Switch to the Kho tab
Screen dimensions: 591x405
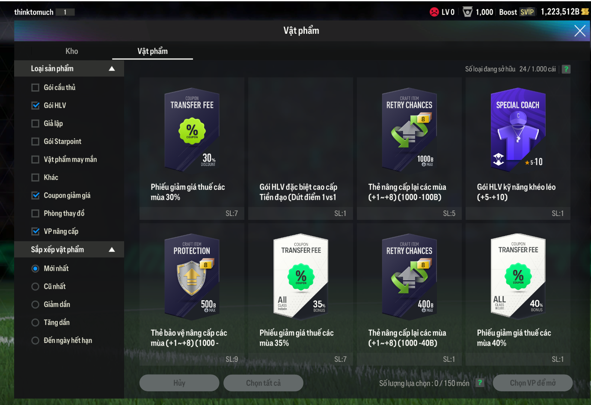point(71,51)
